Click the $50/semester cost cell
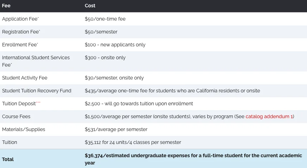 pyautogui.click(x=101, y=32)
